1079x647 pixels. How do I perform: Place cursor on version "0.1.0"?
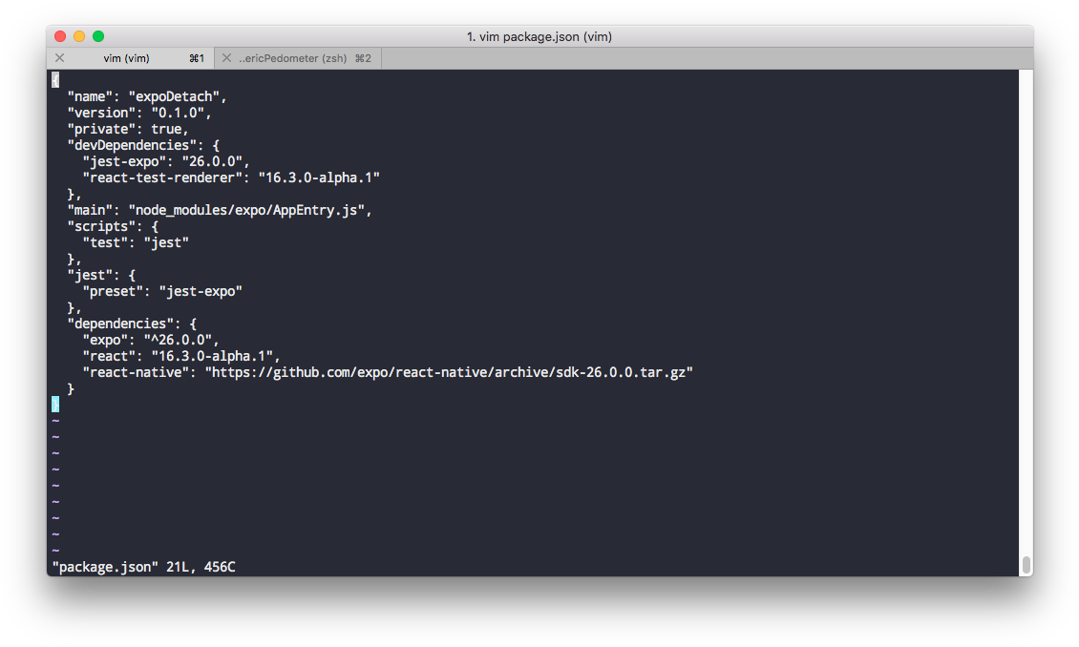pyautogui.click(x=180, y=113)
